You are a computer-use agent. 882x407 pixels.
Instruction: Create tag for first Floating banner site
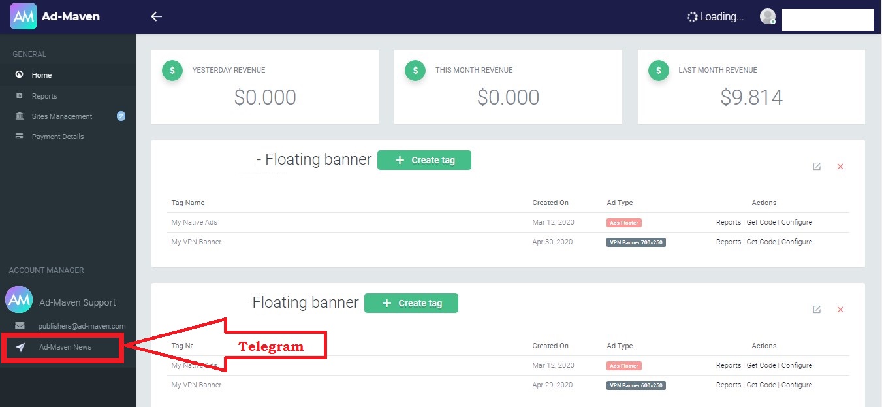[424, 160]
